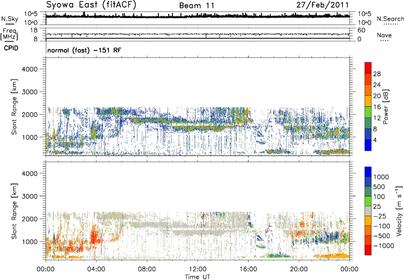The image size is (404, 280).
Task: Click the 'N.Search' legend label
Action: coord(390,19)
